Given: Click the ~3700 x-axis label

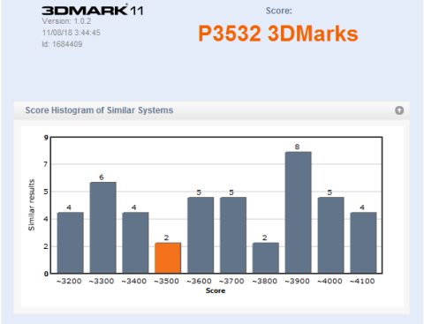Looking at the screenshot, I should pos(231,282).
